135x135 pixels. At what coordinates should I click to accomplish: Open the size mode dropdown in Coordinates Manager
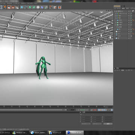(97, 124)
